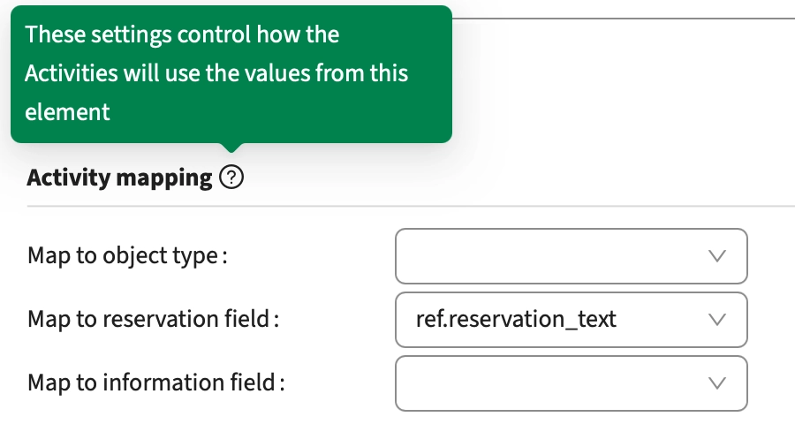This screenshot has height=447, width=795.
Task: Select the ref.reservation_text value
Action: [516, 320]
